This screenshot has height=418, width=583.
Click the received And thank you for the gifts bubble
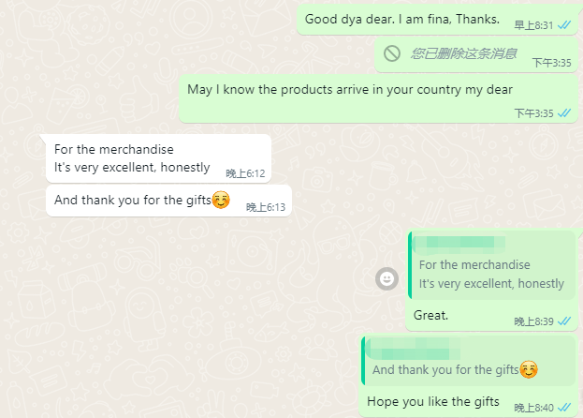133,200
